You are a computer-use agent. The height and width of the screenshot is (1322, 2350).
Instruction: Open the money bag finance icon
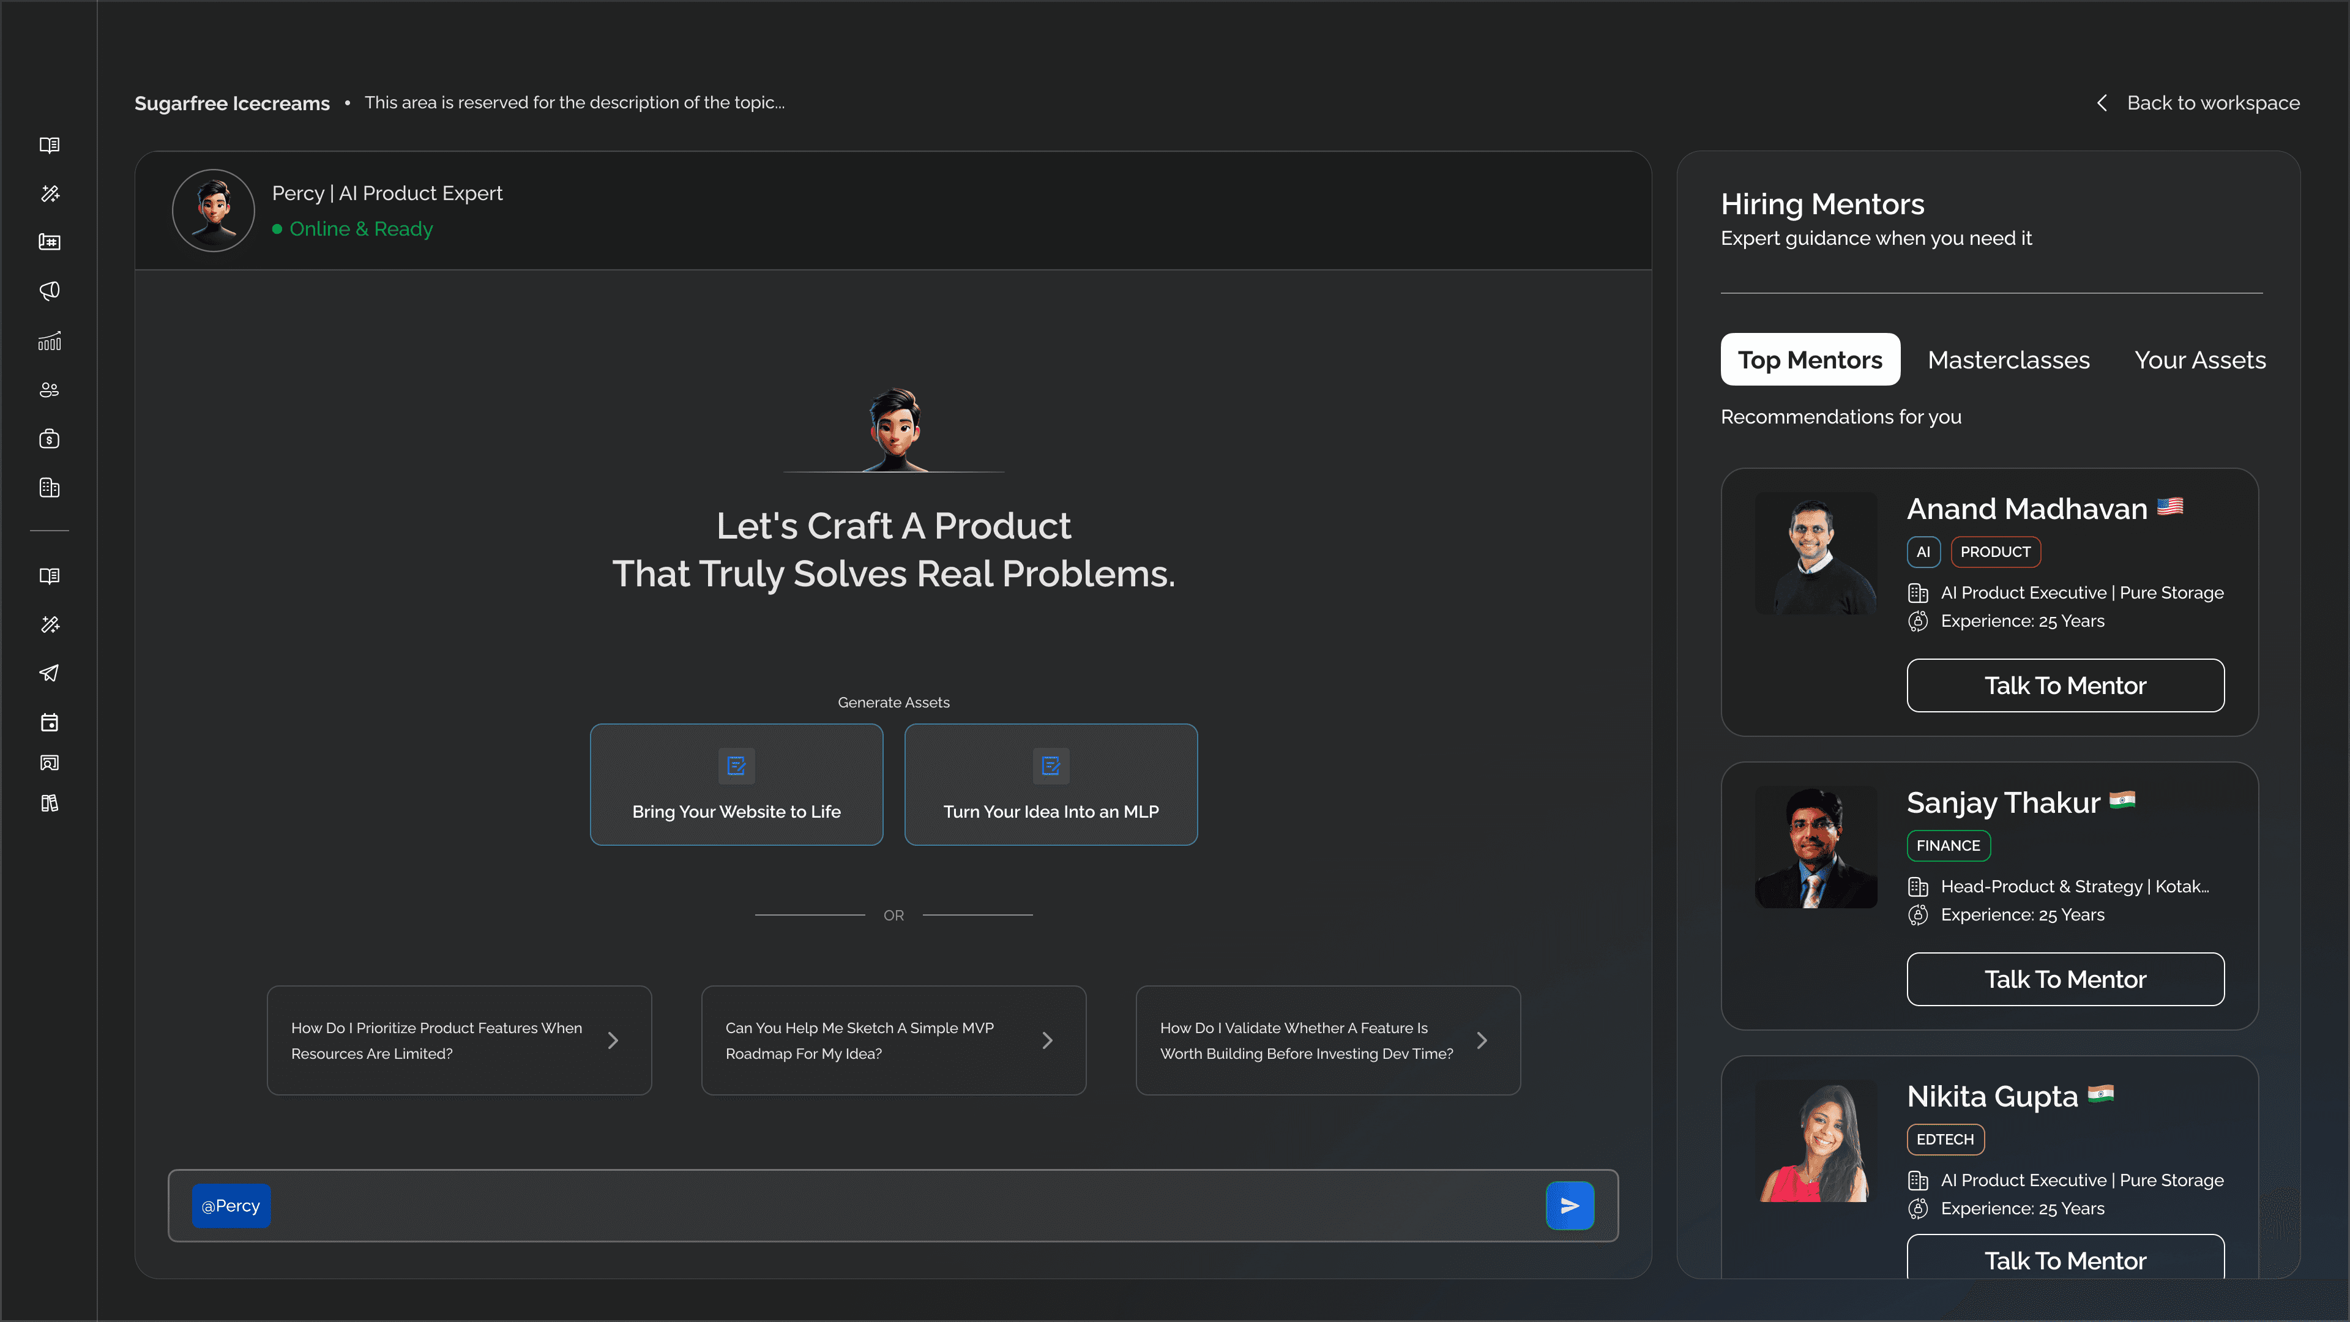[x=49, y=439]
